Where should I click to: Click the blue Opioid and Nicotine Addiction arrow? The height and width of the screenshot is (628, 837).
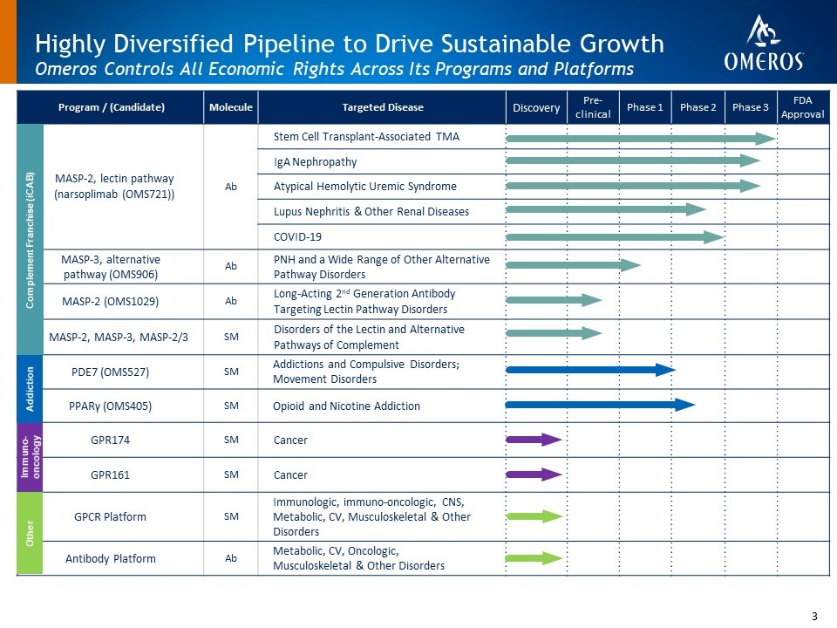600,405
